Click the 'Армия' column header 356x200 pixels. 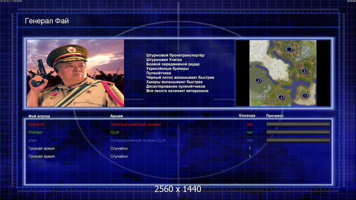(x=117, y=116)
